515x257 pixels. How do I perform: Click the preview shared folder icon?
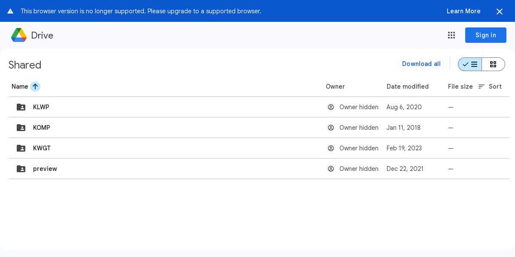21,169
